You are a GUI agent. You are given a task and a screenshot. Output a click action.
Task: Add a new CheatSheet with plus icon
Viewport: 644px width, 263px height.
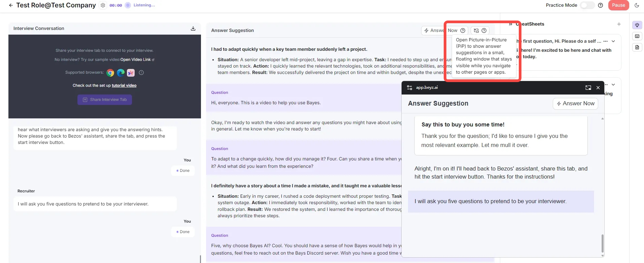click(619, 24)
